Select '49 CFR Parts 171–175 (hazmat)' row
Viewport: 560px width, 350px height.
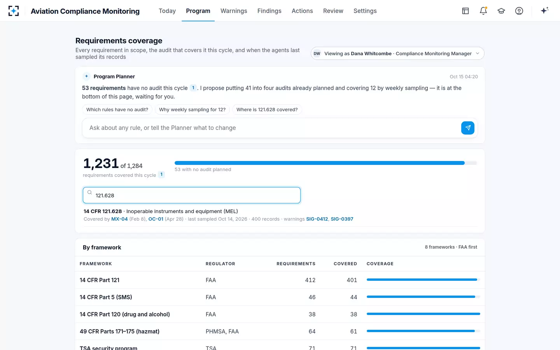[x=280, y=331]
